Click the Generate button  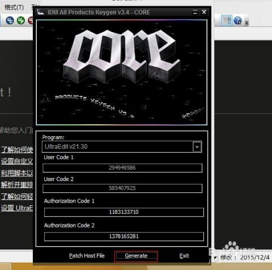136,256
